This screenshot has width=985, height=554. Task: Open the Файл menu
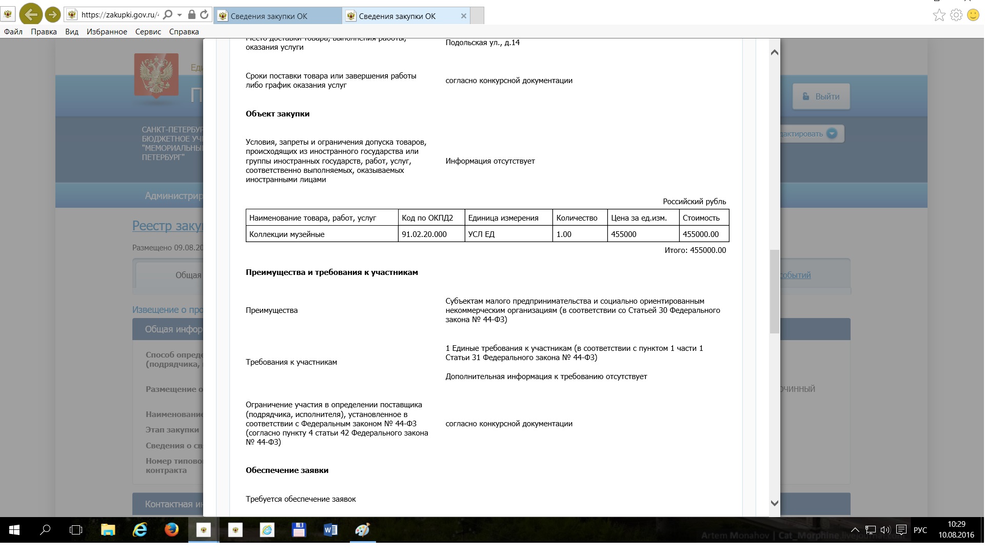pyautogui.click(x=13, y=32)
